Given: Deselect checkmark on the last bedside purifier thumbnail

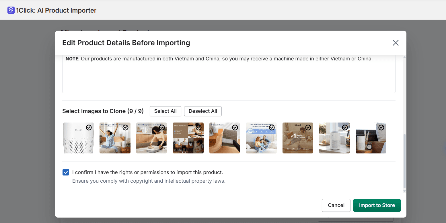Looking at the screenshot, I should (x=381, y=128).
